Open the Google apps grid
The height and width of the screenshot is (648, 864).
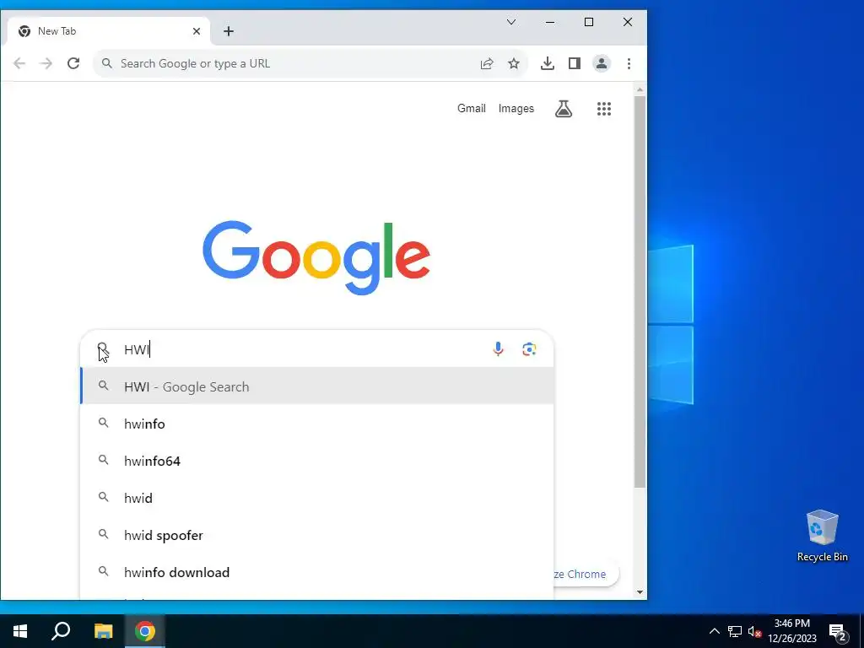(604, 109)
